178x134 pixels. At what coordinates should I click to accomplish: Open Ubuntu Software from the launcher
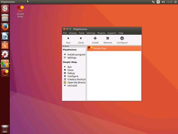click(x=5, y=45)
